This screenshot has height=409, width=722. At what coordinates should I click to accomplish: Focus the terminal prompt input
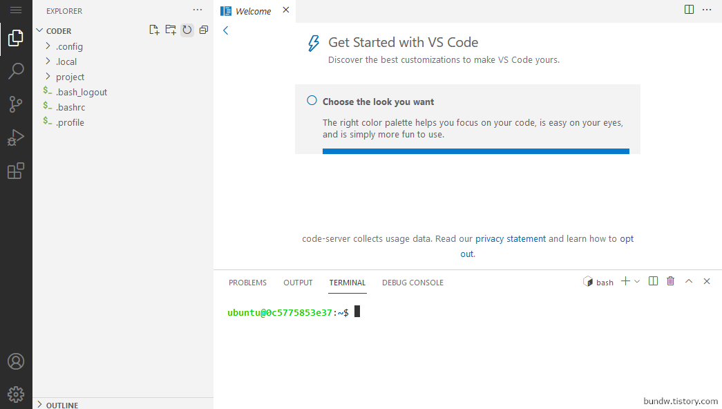pos(357,312)
